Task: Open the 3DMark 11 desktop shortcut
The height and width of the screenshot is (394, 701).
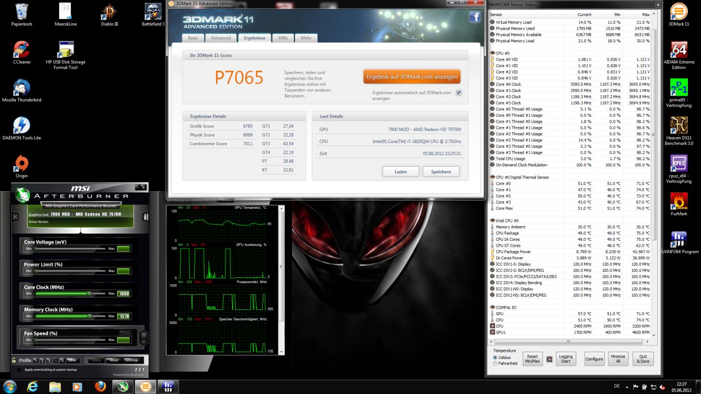Action: pyautogui.click(x=679, y=15)
